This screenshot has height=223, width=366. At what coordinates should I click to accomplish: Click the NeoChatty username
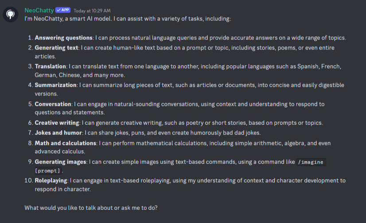pyautogui.click(x=39, y=10)
